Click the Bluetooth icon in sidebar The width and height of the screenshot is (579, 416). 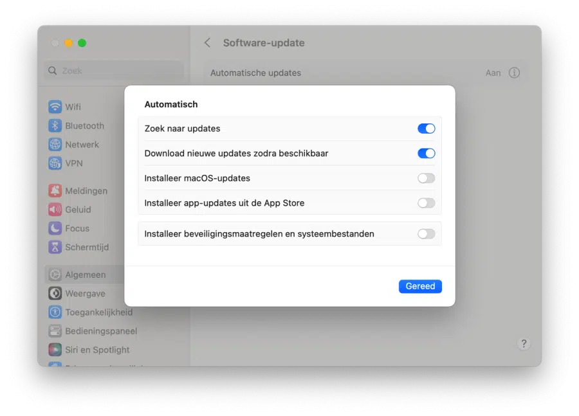(55, 125)
